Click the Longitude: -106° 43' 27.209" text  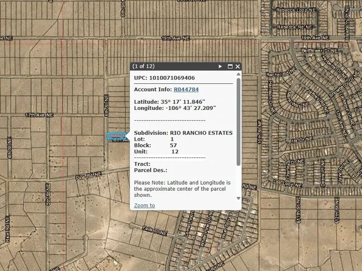pos(175,108)
